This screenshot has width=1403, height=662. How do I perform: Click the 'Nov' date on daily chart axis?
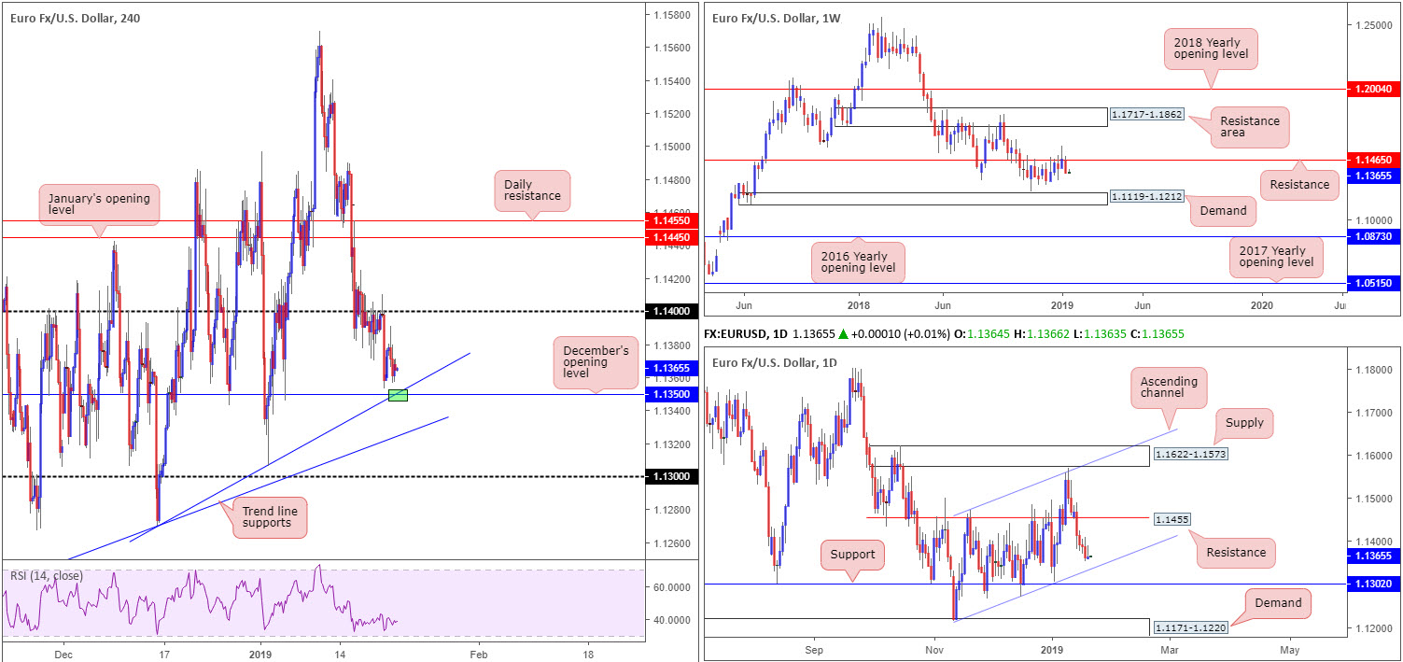[x=934, y=649]
